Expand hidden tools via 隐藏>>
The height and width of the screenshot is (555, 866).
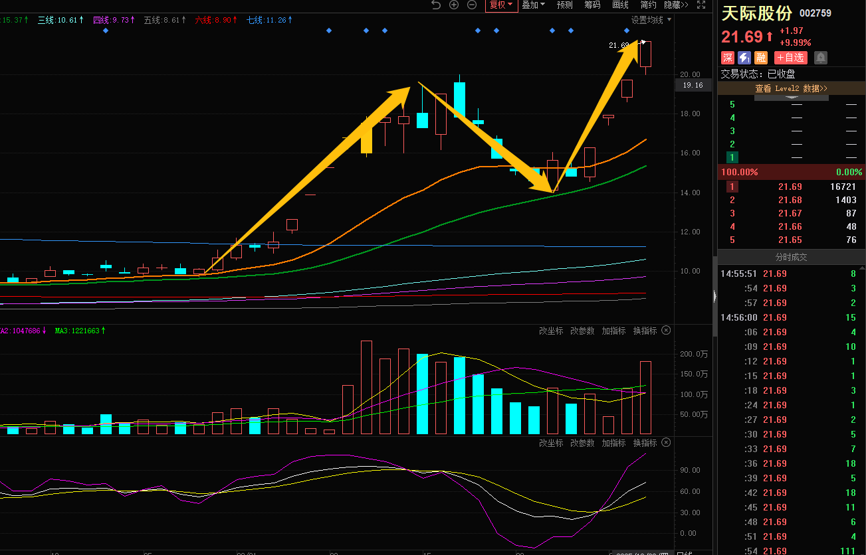pos(676,5)
